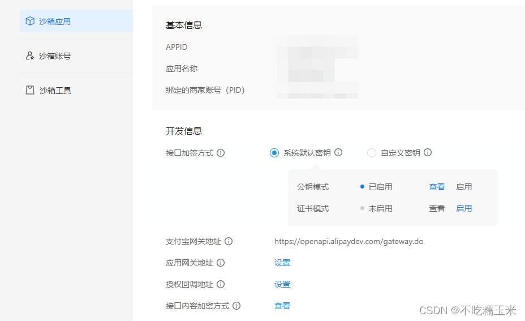Click info icon next to 接口内容加密方式
Screen dimensions: 525x321
click(236, 306)
